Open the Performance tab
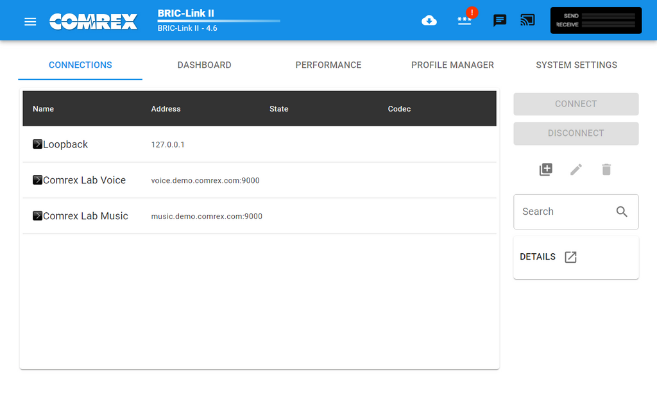 click(328, 65)
